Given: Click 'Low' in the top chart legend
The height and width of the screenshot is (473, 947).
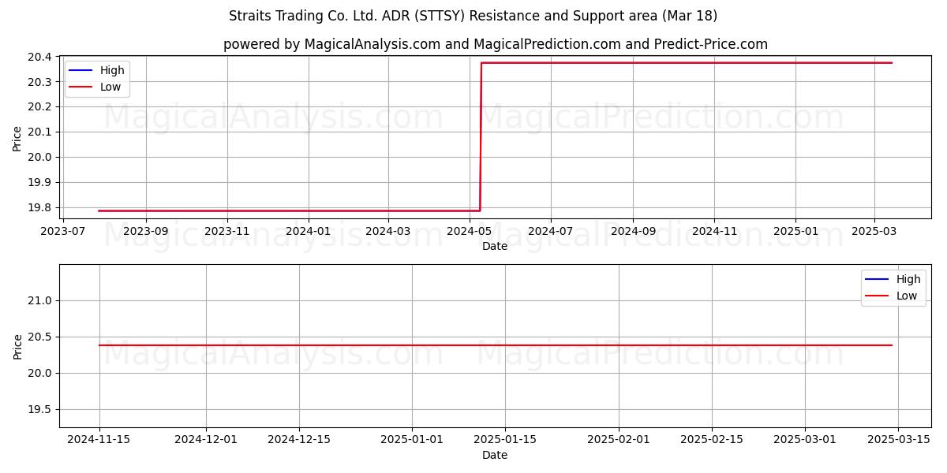Looking at the screenshot, I should pos(110,87).
